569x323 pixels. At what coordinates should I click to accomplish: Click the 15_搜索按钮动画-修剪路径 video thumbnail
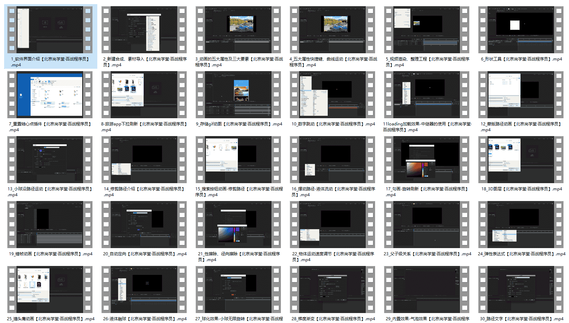point(238,159)
